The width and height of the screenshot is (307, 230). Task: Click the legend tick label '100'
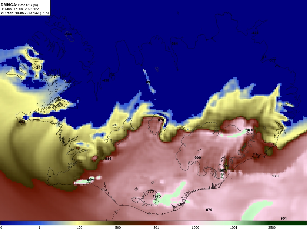(80, 228)
